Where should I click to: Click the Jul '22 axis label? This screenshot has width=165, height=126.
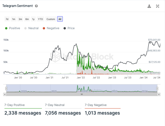(96, 77)
